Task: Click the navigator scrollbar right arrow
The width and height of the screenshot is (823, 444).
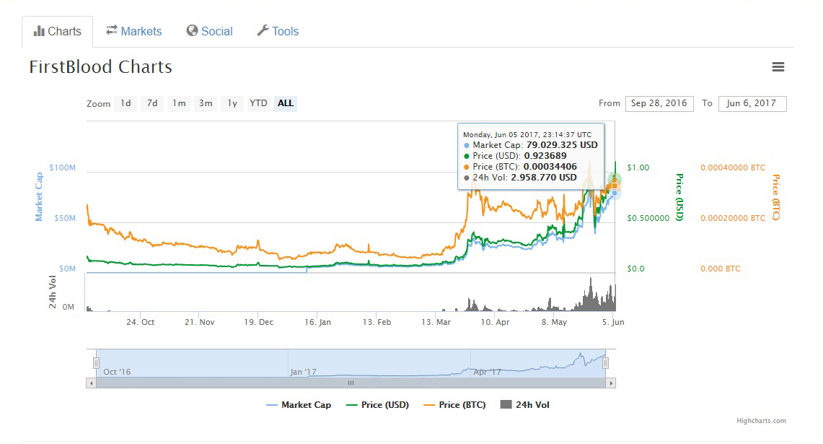Action: coord(610,383)
